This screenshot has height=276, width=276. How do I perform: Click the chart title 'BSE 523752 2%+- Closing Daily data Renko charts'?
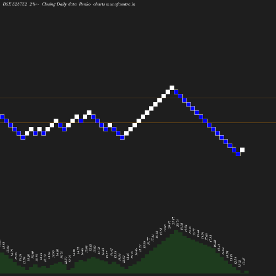click(x=54, y=4)
